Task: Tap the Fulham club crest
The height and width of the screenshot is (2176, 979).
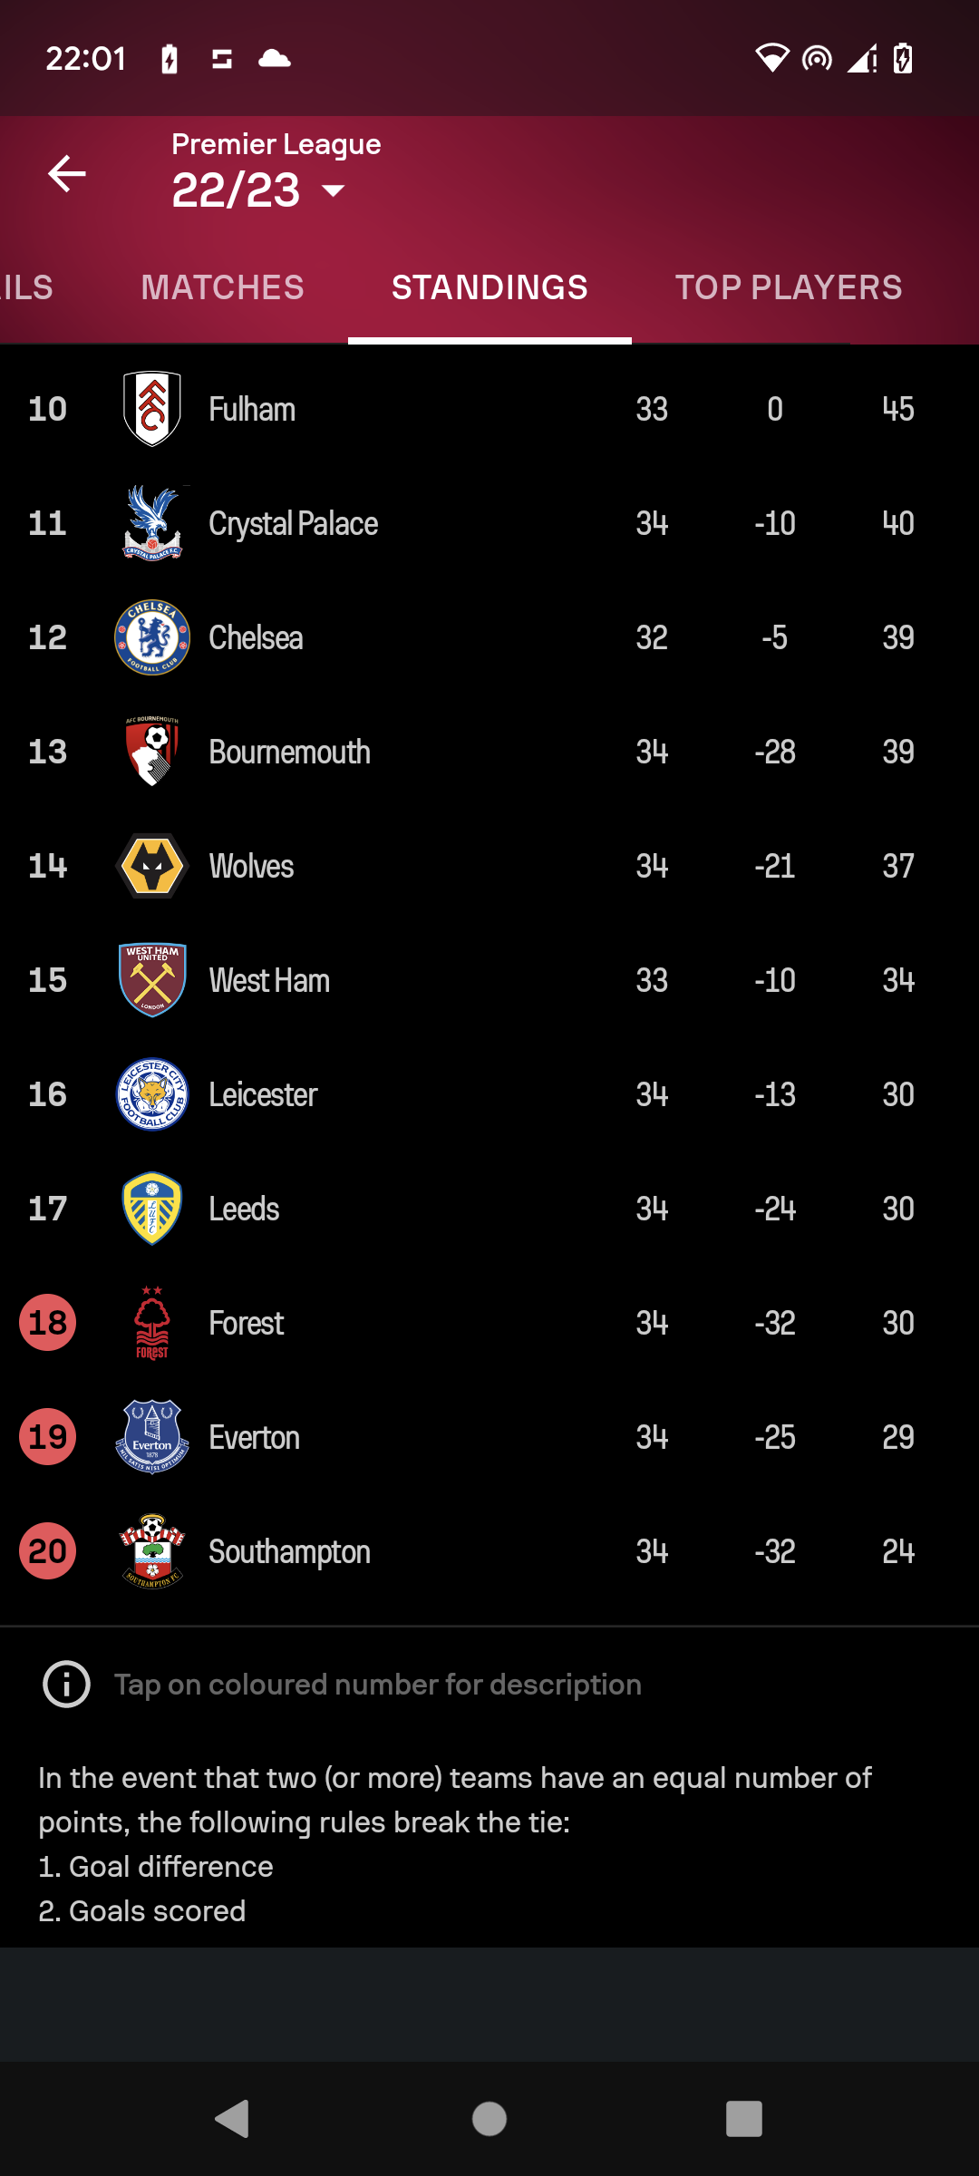Action: tap(152, 409)
